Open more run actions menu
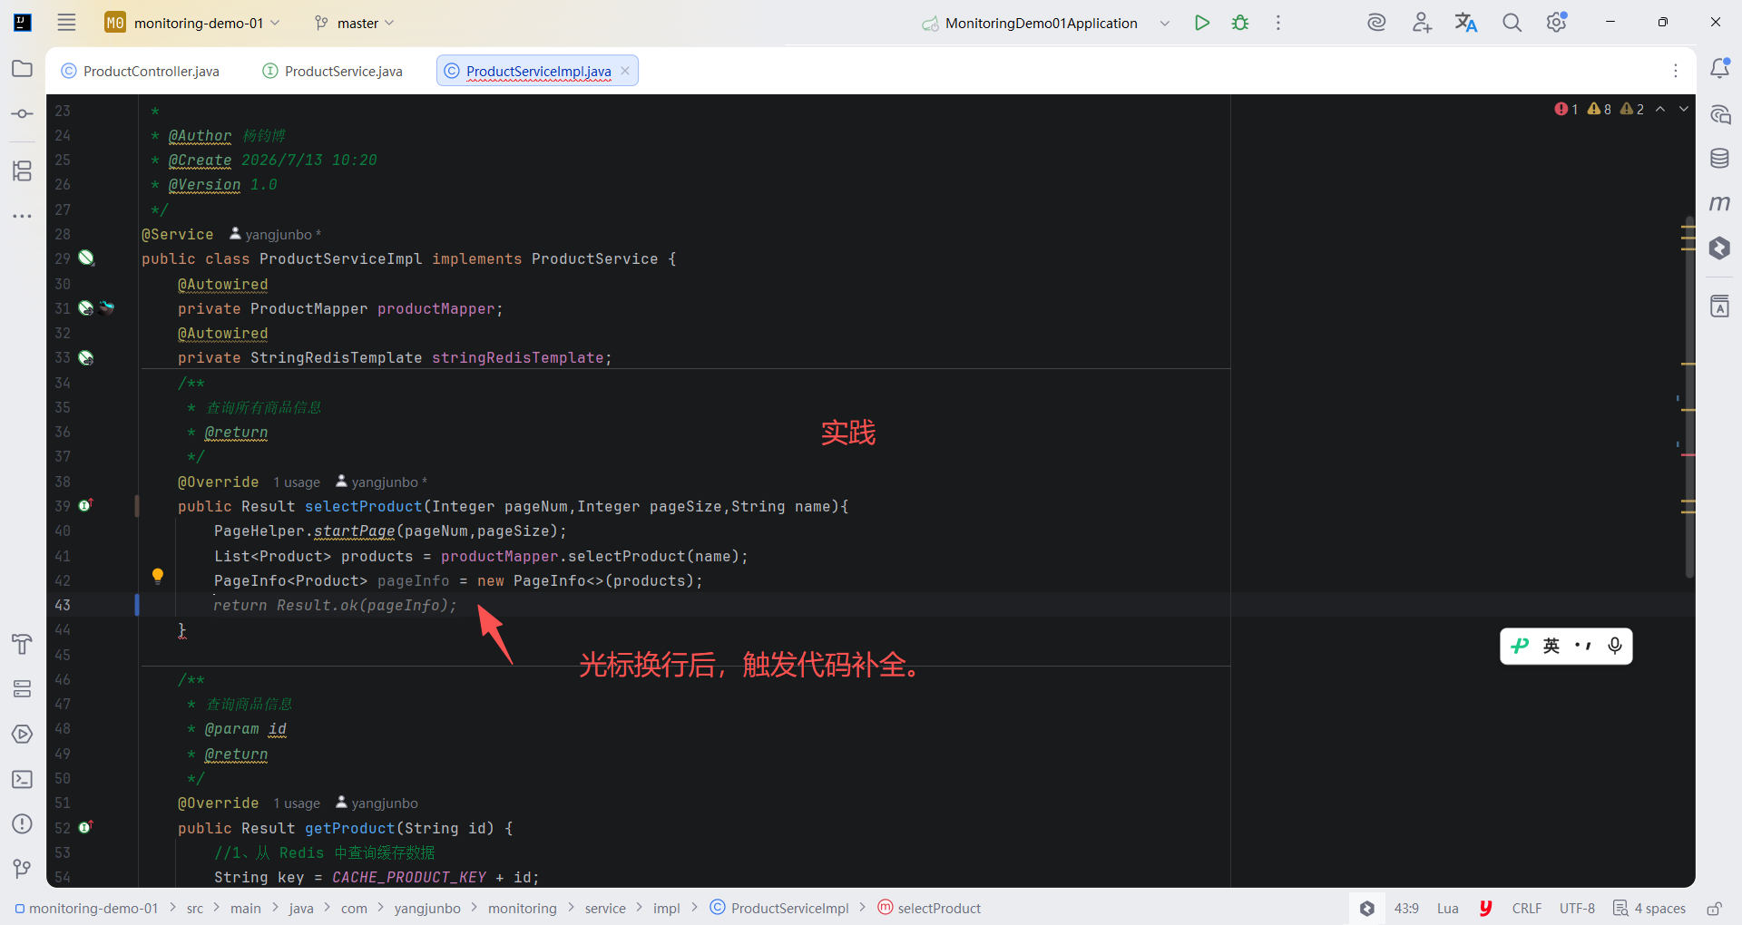 [1278, 23]
